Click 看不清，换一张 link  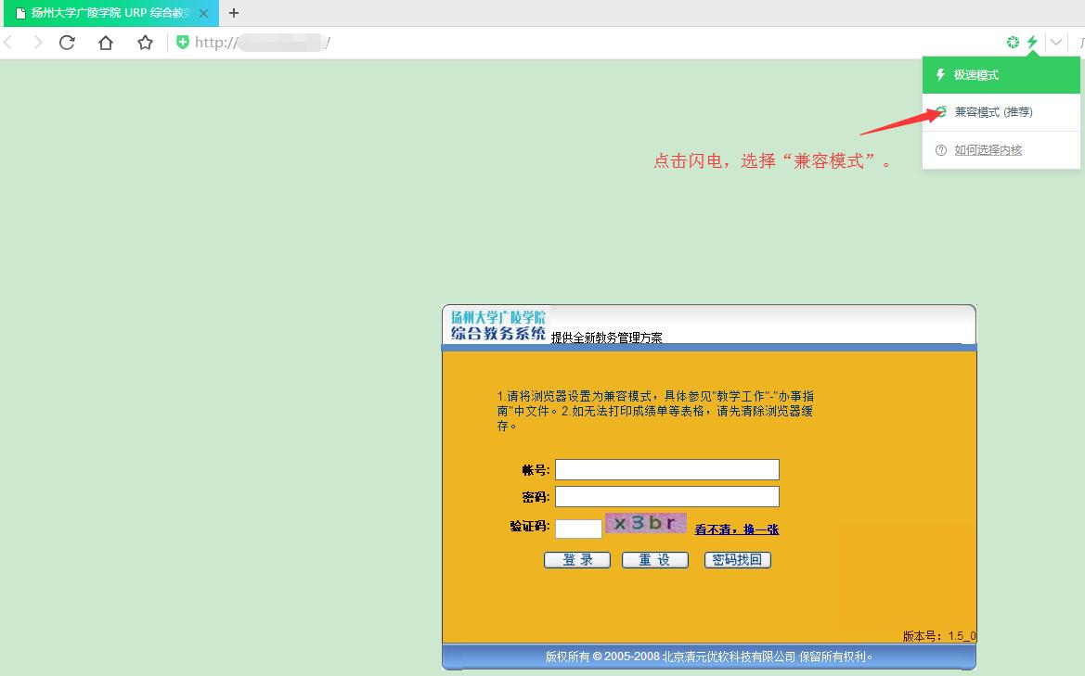coord(737,529)
